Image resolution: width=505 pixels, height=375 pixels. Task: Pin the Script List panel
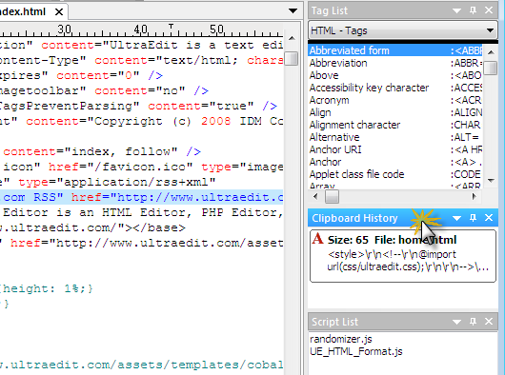coord(473,322)
